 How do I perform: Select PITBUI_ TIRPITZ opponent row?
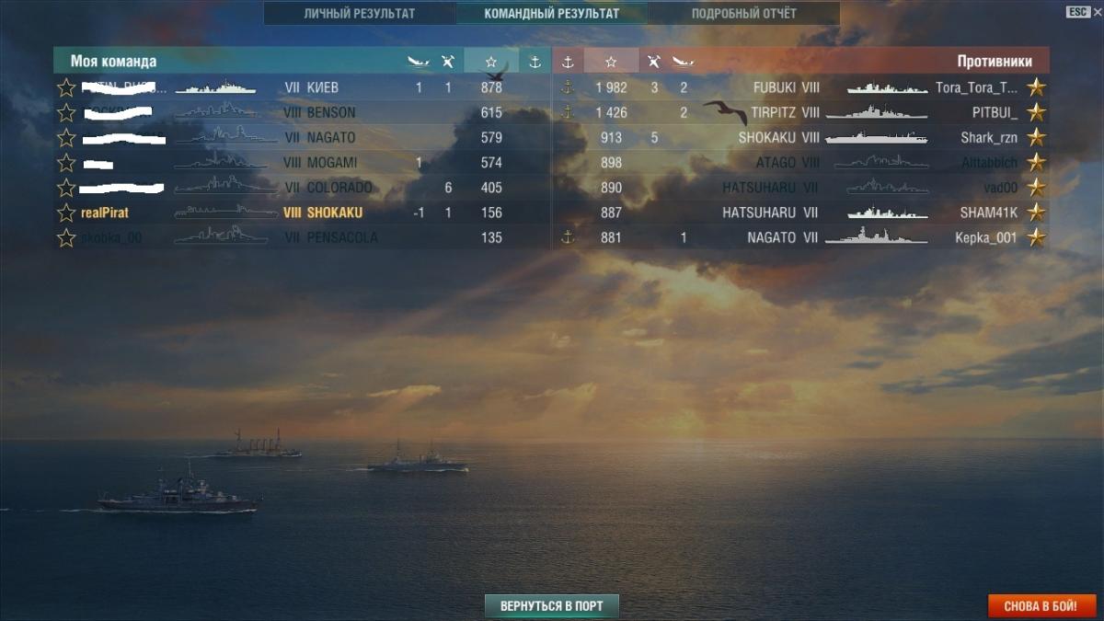(800, 112)
